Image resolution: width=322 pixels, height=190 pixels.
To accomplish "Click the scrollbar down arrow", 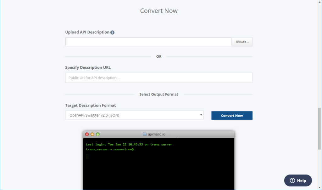I will pos(320,187).
